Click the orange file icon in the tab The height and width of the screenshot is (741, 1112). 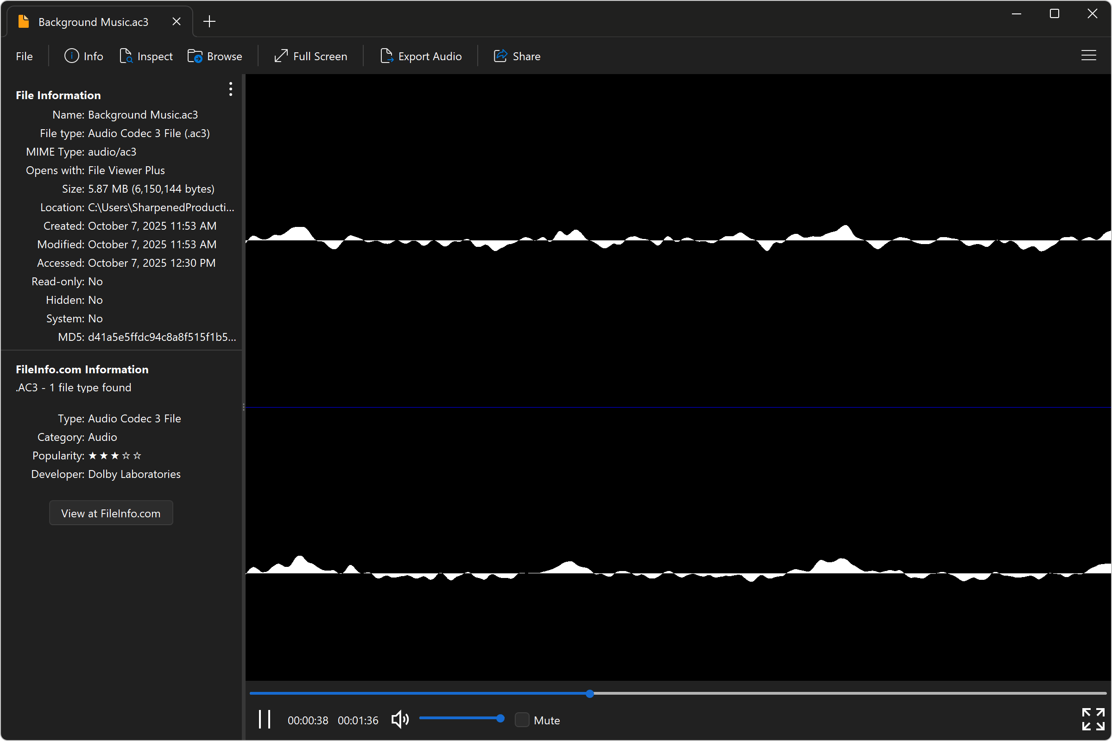tap(24, 21)
